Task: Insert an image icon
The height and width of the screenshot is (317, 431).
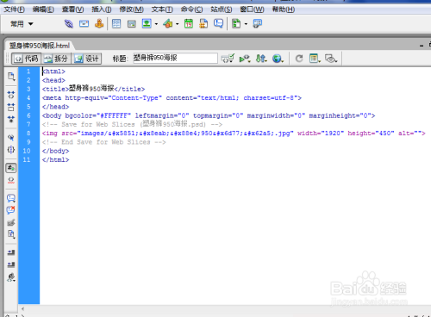Action: point(147,23)
